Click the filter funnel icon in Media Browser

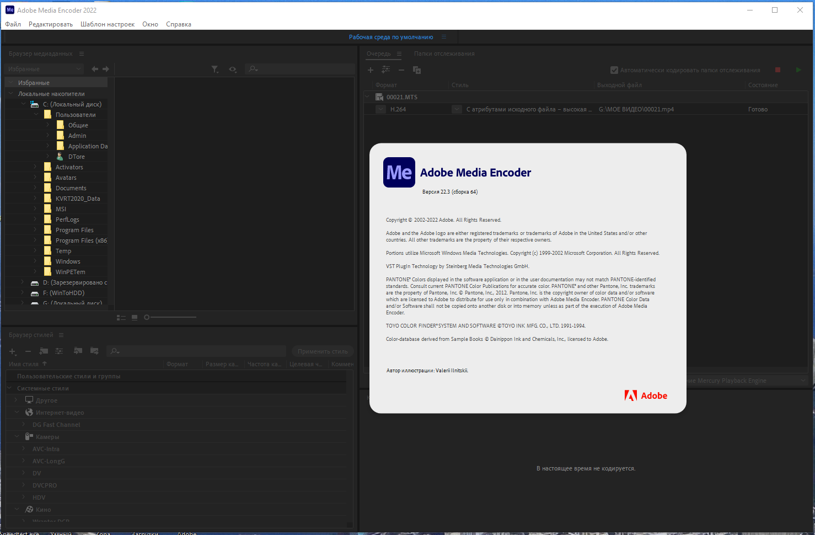click(x=215, y=69)
